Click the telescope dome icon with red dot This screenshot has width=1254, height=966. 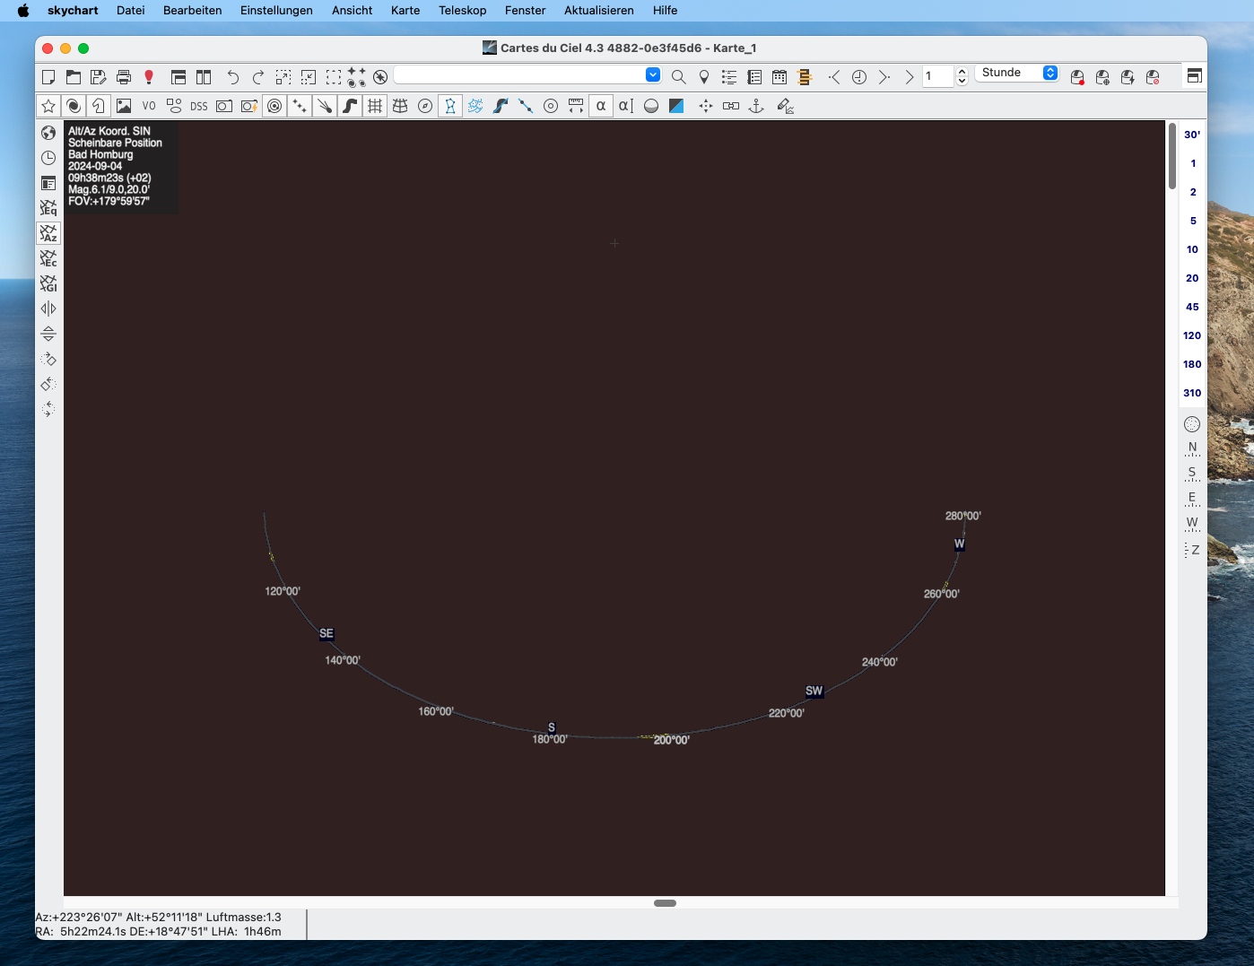tap(1077, 77)
